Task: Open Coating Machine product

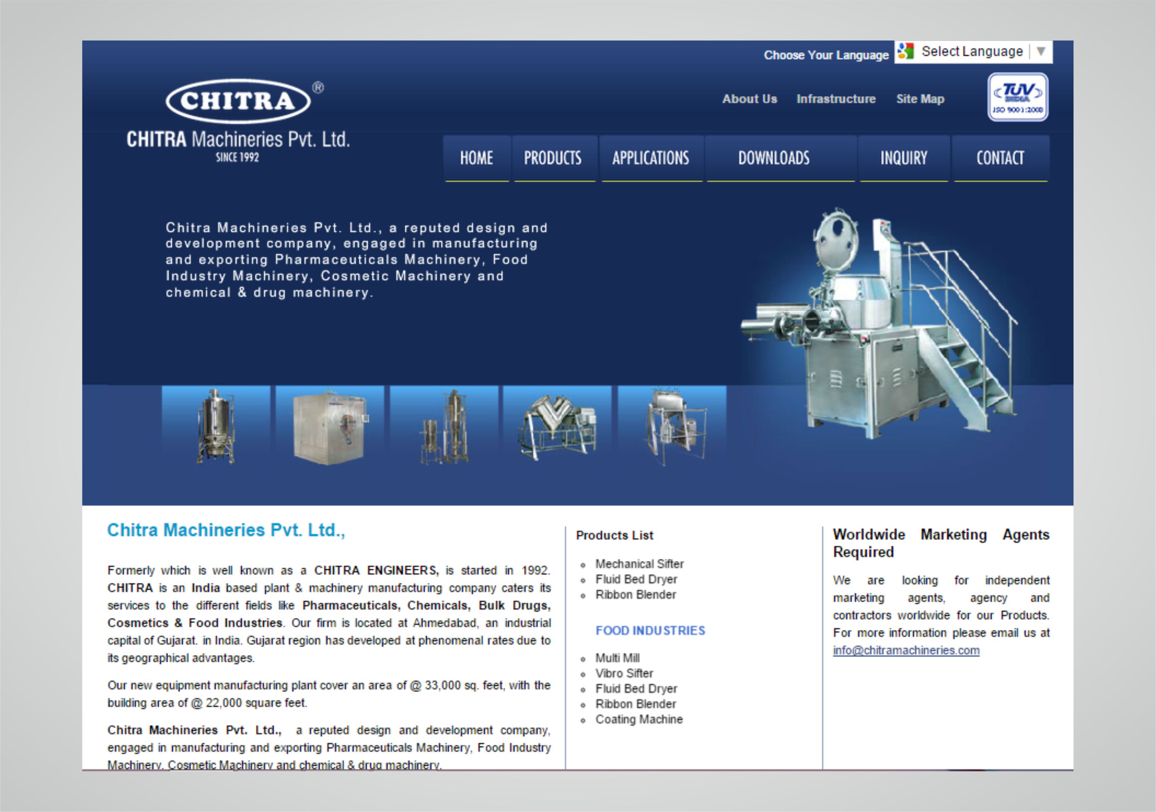Action: click(x=639, y=719)
